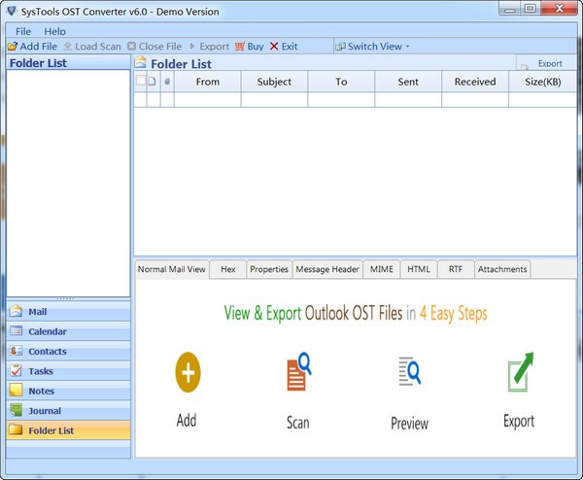Click the Preview magnifier icon

[x=410, y=371]
